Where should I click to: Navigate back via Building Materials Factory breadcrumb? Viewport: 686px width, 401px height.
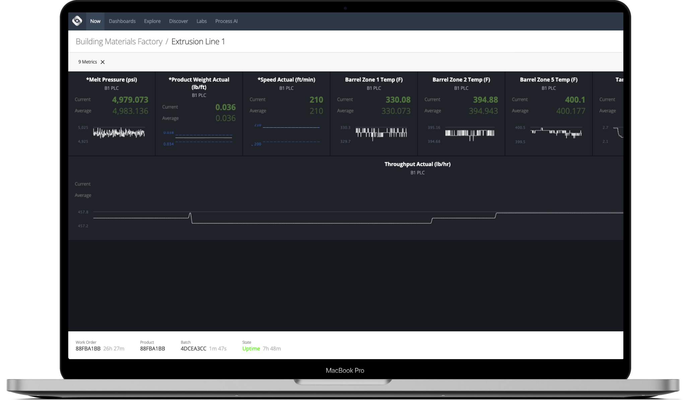pyautogui.click(x=119, y=41)
